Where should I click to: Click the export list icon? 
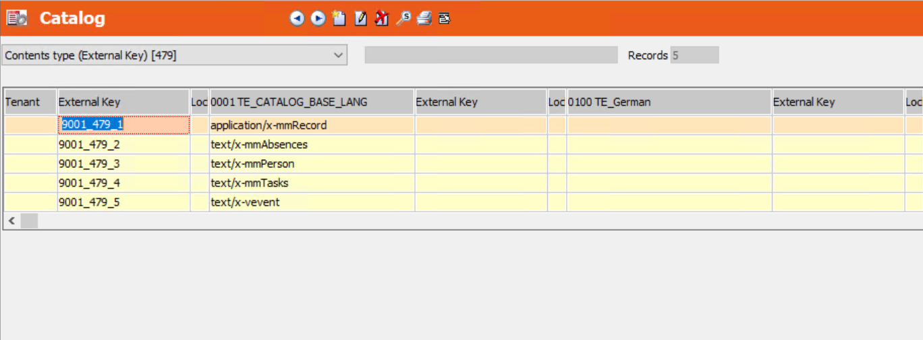click(x=444, y=18)
